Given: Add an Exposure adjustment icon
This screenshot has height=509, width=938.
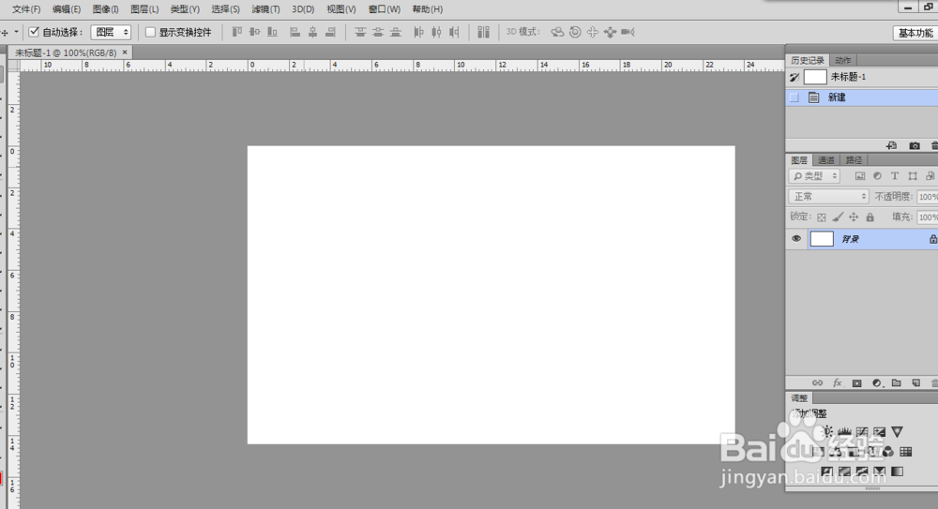Looking at the screenshot, I should 880,431.
